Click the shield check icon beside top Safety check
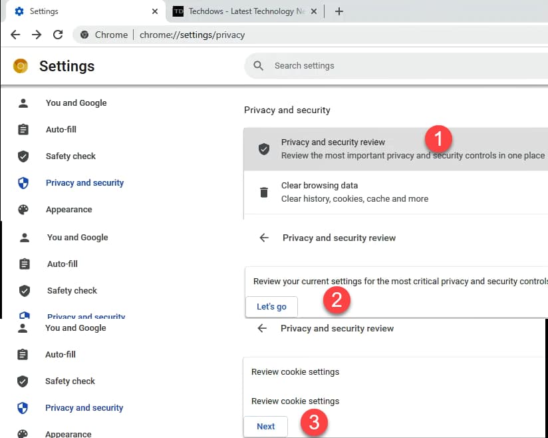Image resolution: width=548 pixels, height=438 pixels. coord(23,156)
